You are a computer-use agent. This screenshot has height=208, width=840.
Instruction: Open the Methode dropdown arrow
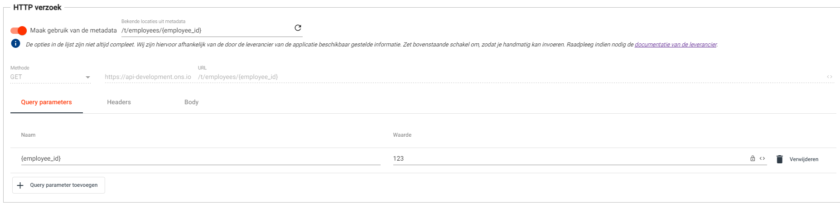pos(87,77)
